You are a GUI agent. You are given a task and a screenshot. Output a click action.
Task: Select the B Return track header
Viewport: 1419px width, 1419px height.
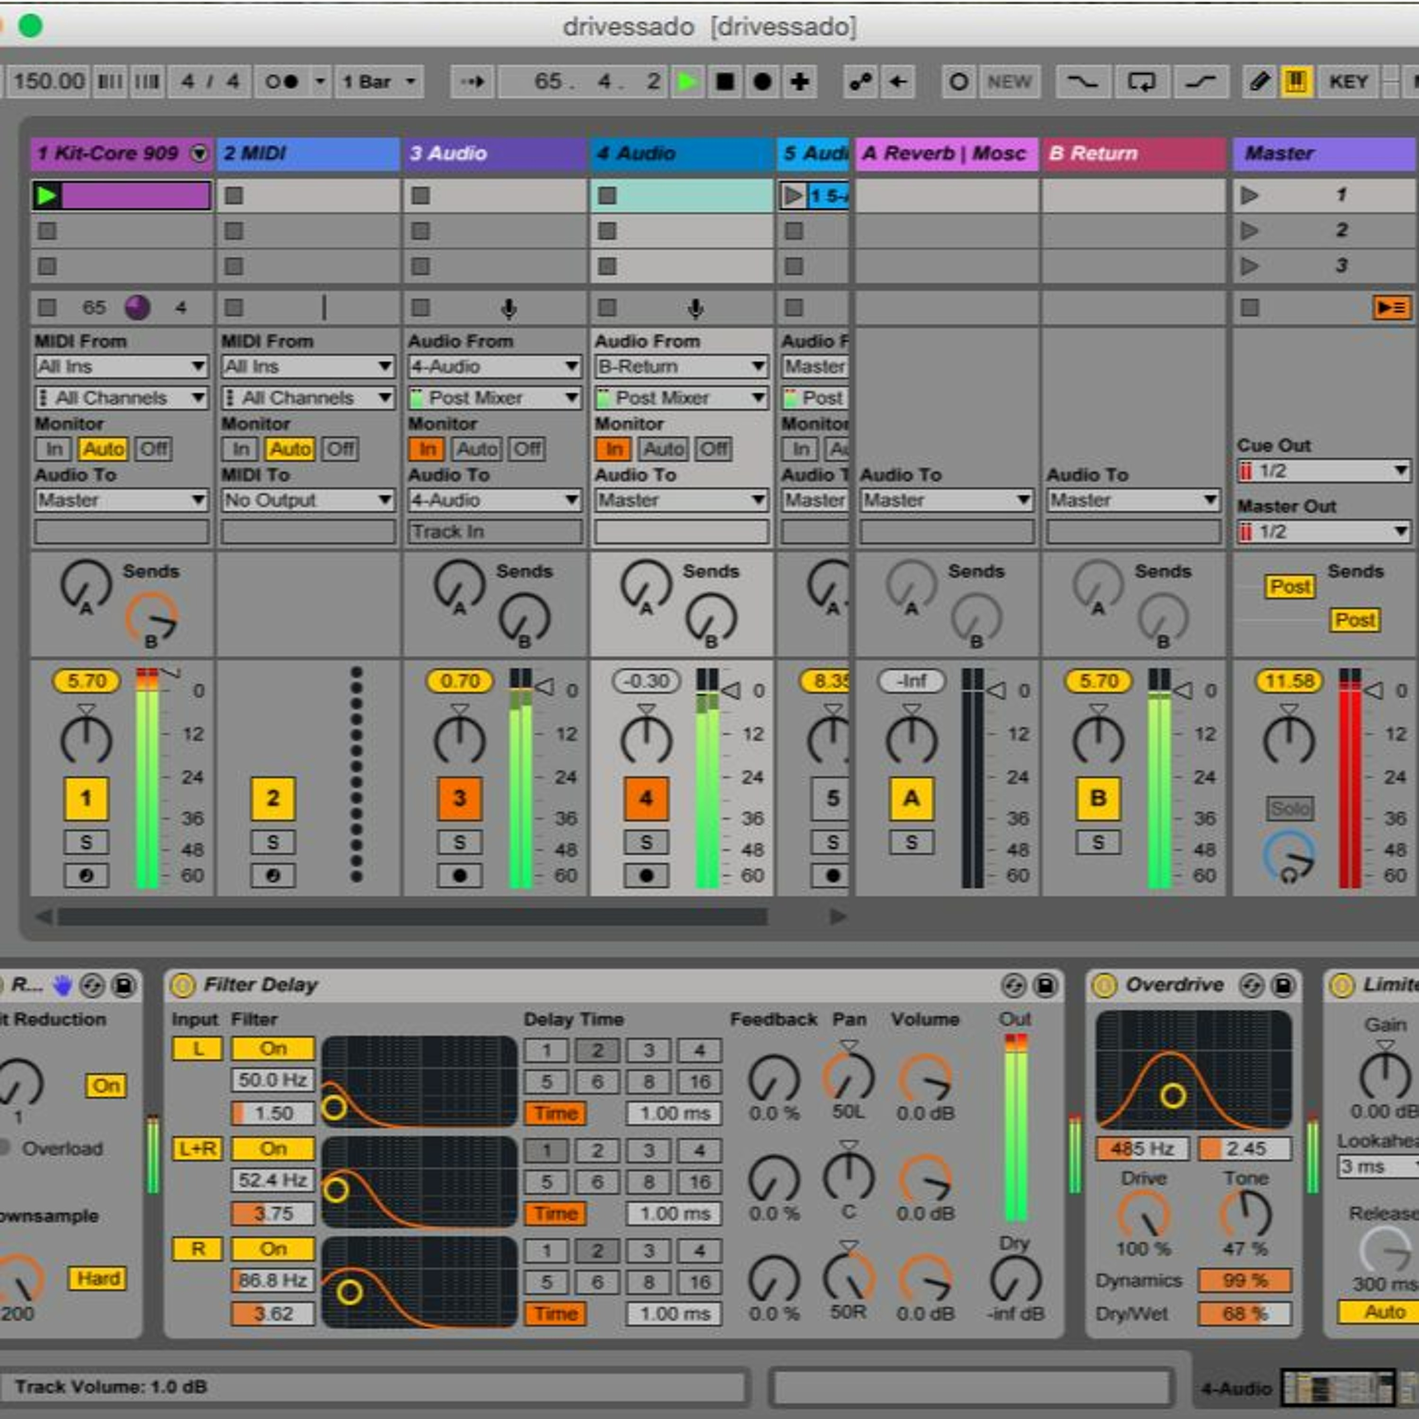1133,154
